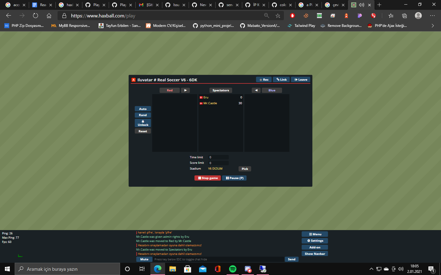The height and width of the screenshot is (275, 441).
Task: Stop the game with Stop game
Action: [x=207, y=178]
